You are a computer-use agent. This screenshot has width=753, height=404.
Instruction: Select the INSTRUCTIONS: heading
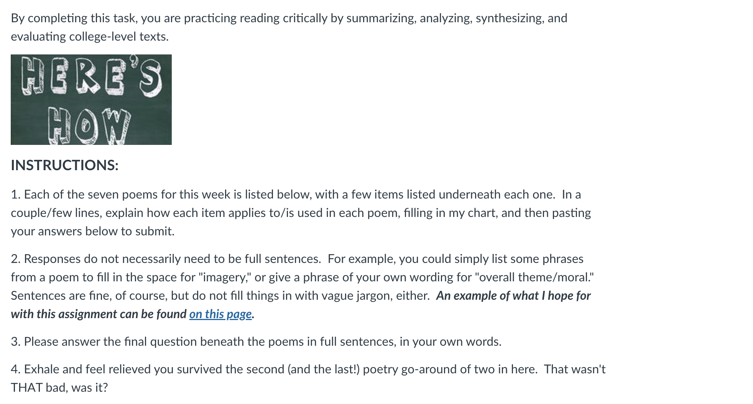pyautogui.click(x=65, y=165)
